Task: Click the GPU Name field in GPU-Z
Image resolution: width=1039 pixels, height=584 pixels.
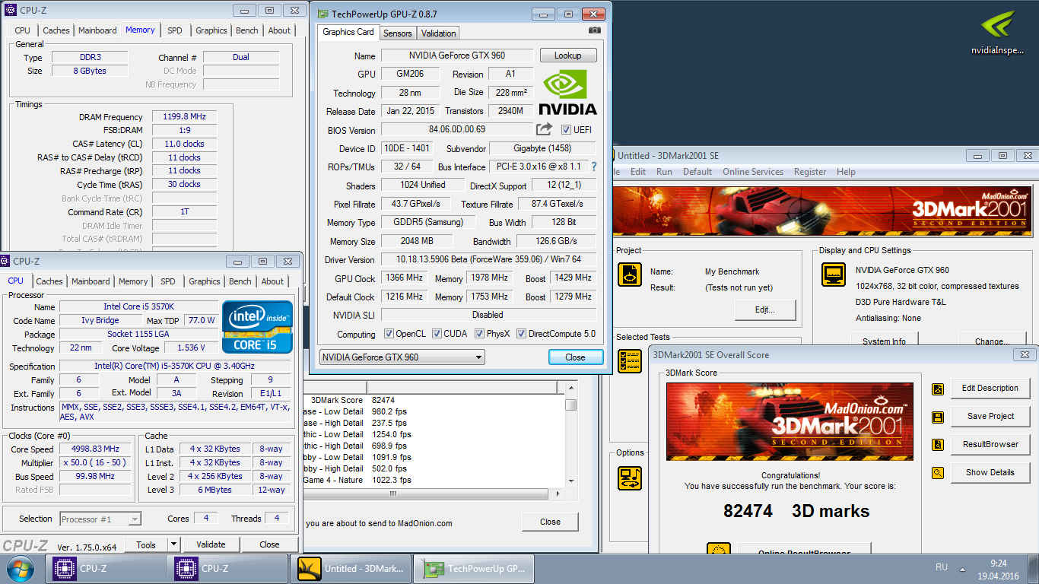Action: tap(457, 56)
